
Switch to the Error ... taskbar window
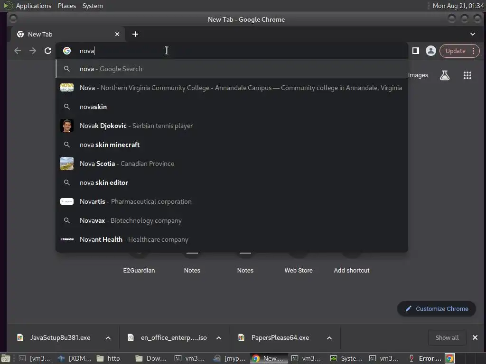pos(425,358)
